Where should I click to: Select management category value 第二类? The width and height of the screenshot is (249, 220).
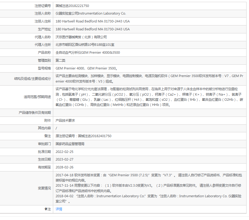point(60,60)
